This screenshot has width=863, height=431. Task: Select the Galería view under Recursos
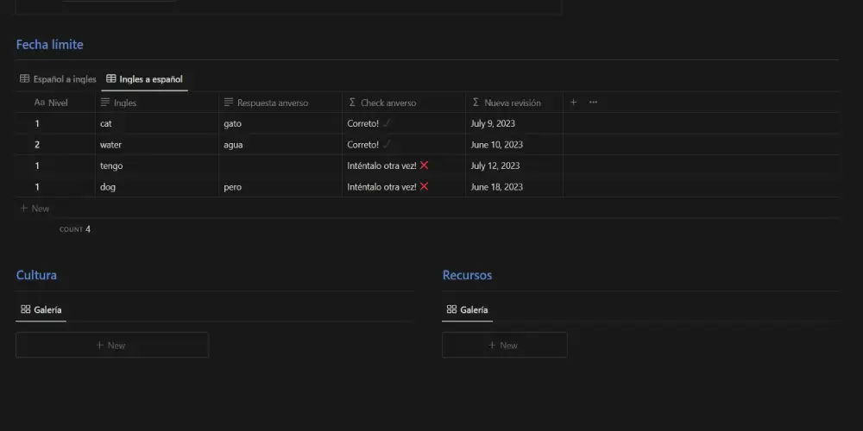coord(467,309)
